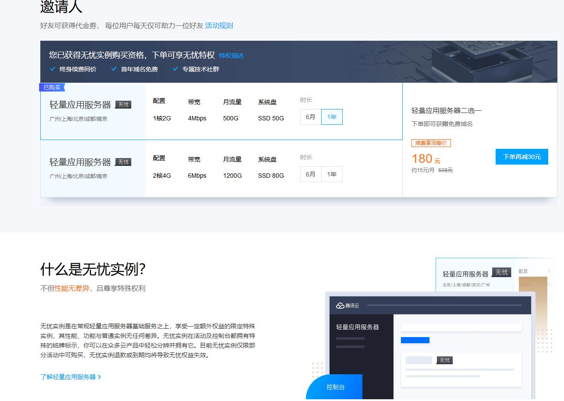Click the 已购买 badge
Image resolution: width=564 pixels, height=401 pixels.
pos(52,88)
